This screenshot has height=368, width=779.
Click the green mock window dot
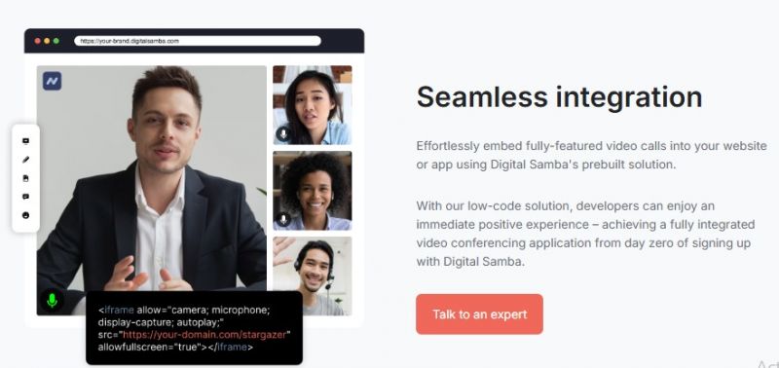click(56, 41)
